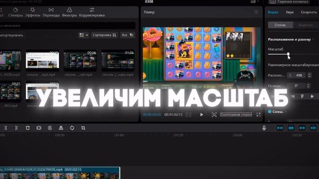Click the 00:01:02:15 total duration text
Screen dimensions: 319x179
tap(173, 115)
